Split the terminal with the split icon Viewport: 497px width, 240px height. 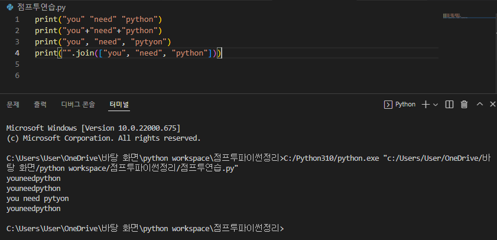[x=449, y=105]
